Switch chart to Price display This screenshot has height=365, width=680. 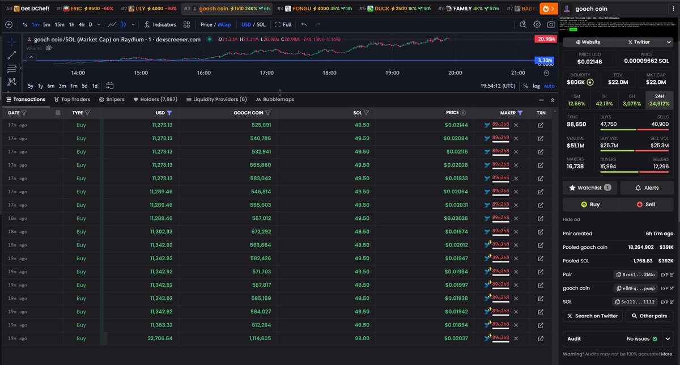[206, 24]
